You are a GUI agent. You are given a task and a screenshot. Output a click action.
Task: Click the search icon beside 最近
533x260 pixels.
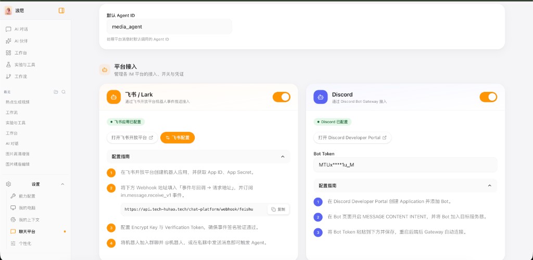63,92
